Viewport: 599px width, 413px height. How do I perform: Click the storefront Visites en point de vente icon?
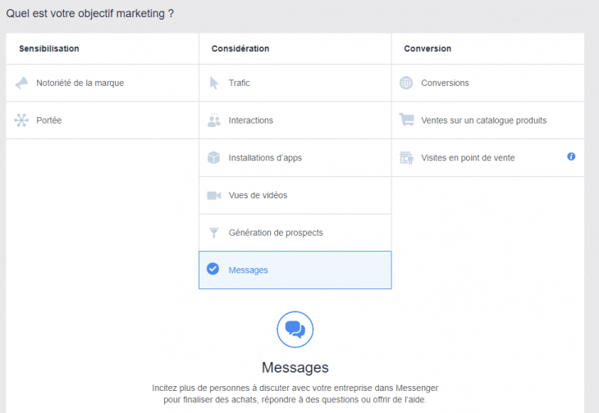click(406, 158)
